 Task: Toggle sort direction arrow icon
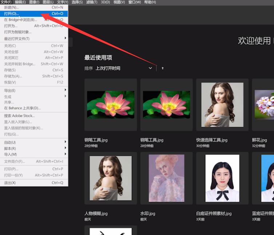[x=162, y=68]
